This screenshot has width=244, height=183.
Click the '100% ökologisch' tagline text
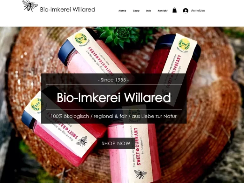70,116
